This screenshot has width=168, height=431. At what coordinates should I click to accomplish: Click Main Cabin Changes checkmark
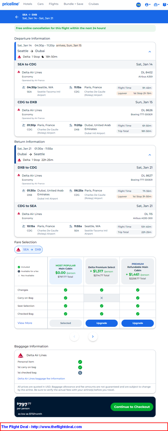coord(65,290)
